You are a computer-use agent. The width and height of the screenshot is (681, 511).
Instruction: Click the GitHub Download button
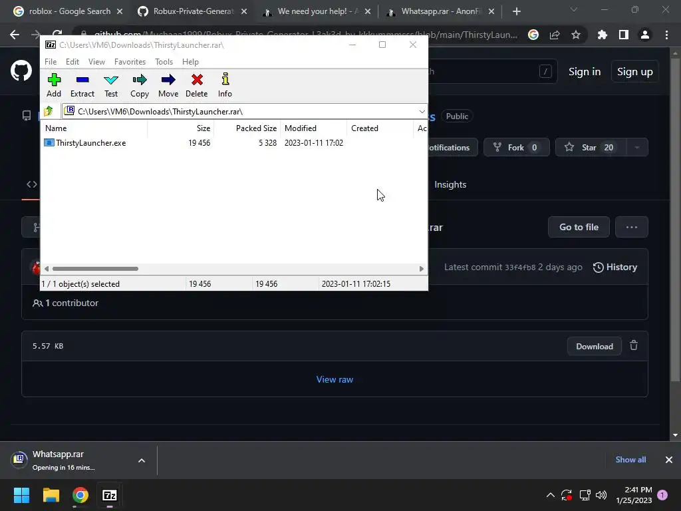click(594, 346)
